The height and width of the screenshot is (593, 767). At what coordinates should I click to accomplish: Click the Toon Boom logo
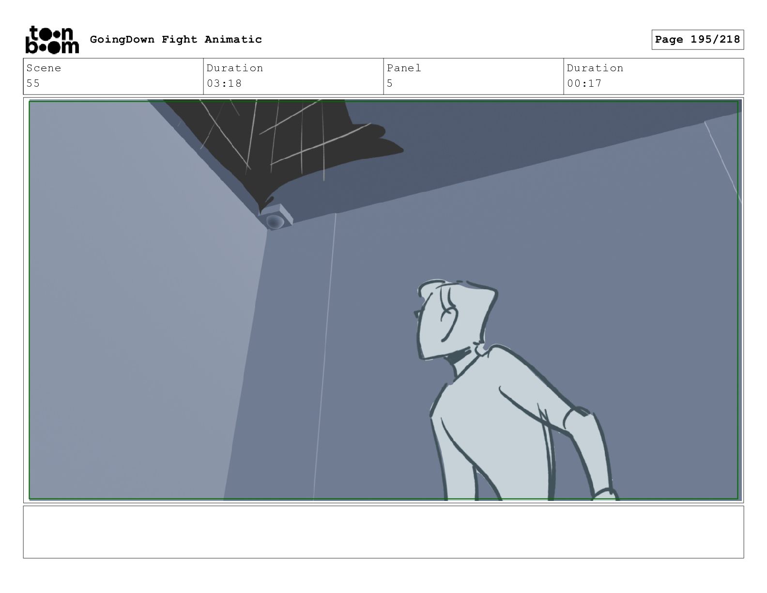click(x=52, y=40)
